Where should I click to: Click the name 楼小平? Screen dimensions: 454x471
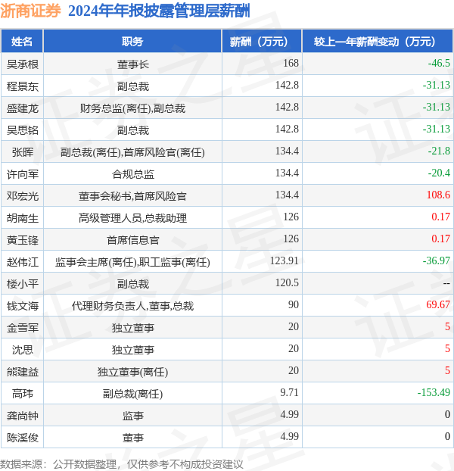click(23, 283)
